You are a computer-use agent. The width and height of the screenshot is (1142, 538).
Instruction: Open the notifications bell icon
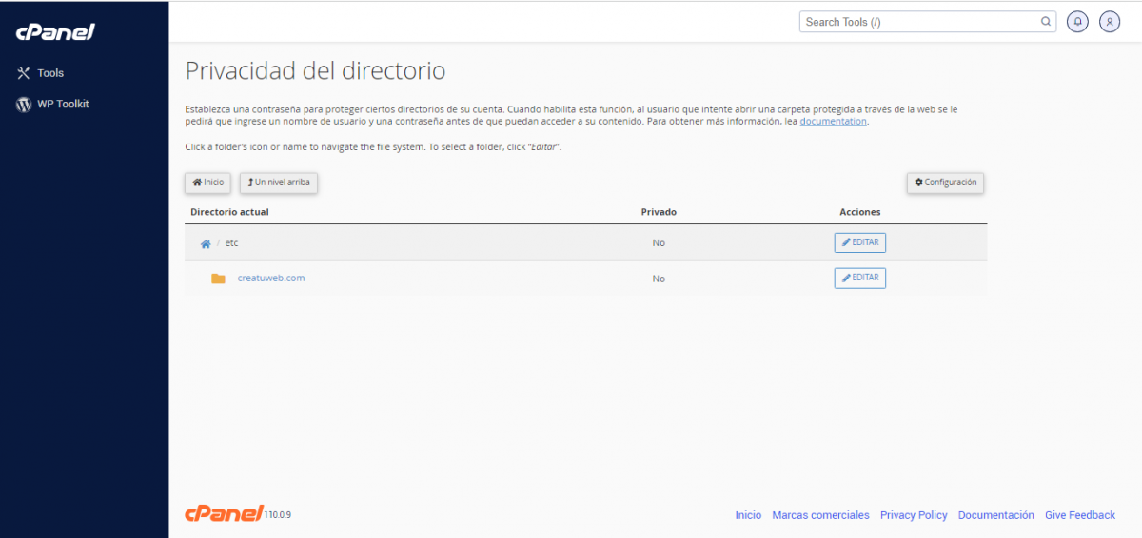[1077, 22]
